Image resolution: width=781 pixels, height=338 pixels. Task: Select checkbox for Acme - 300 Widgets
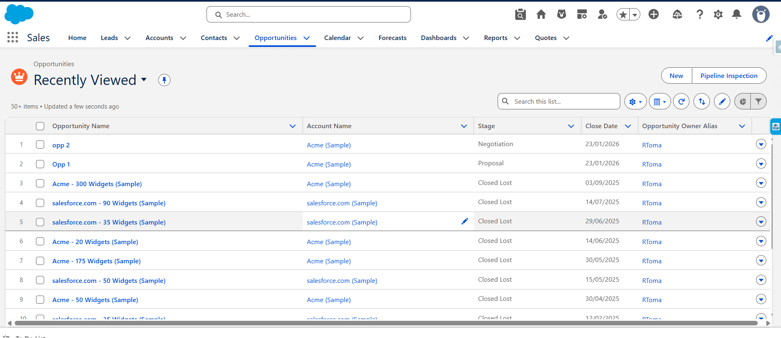point(40,183)
